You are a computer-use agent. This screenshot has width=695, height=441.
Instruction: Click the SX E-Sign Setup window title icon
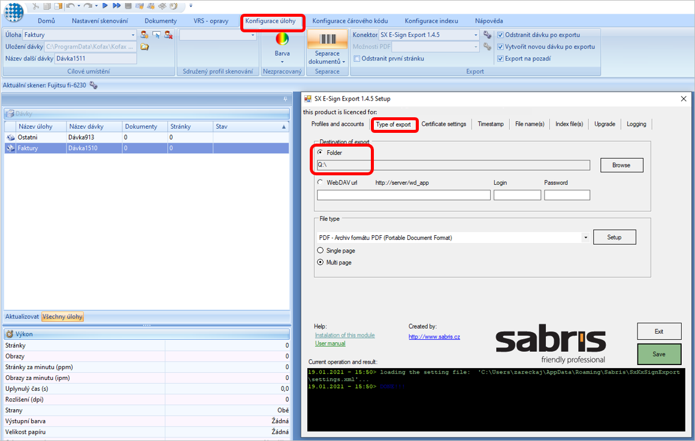[307, 99]
